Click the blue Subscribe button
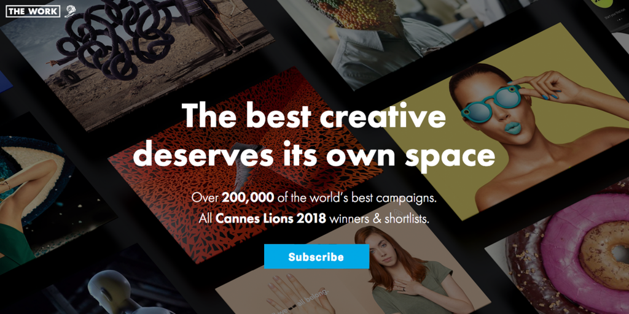 pos(316,256)
